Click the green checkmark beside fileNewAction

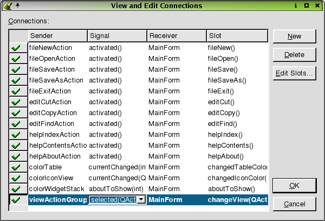coord(16,48)
